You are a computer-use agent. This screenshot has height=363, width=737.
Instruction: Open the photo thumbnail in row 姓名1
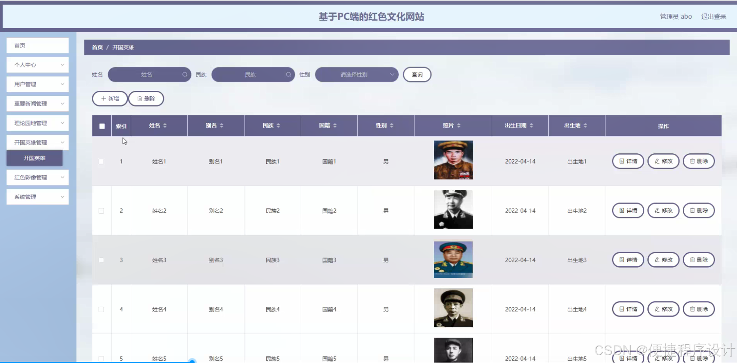[453, 160]
